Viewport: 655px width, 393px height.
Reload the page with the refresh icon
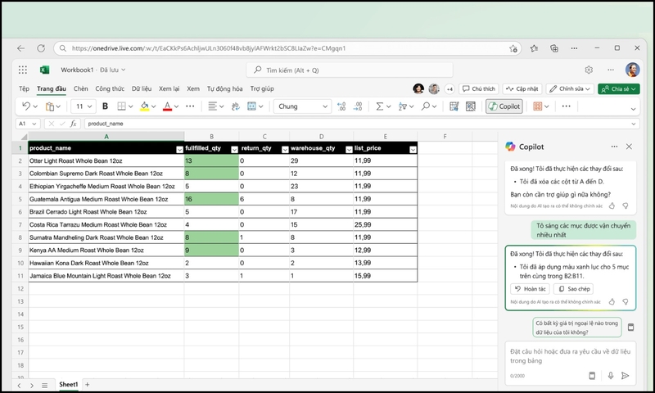pyautogui.click(x=41, y=48)
